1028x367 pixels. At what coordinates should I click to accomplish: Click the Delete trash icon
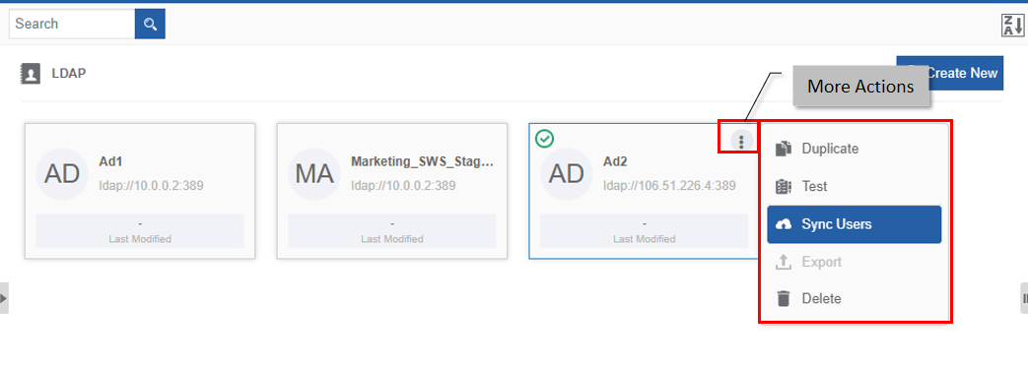pyautogui.click(x=784, y=299)
